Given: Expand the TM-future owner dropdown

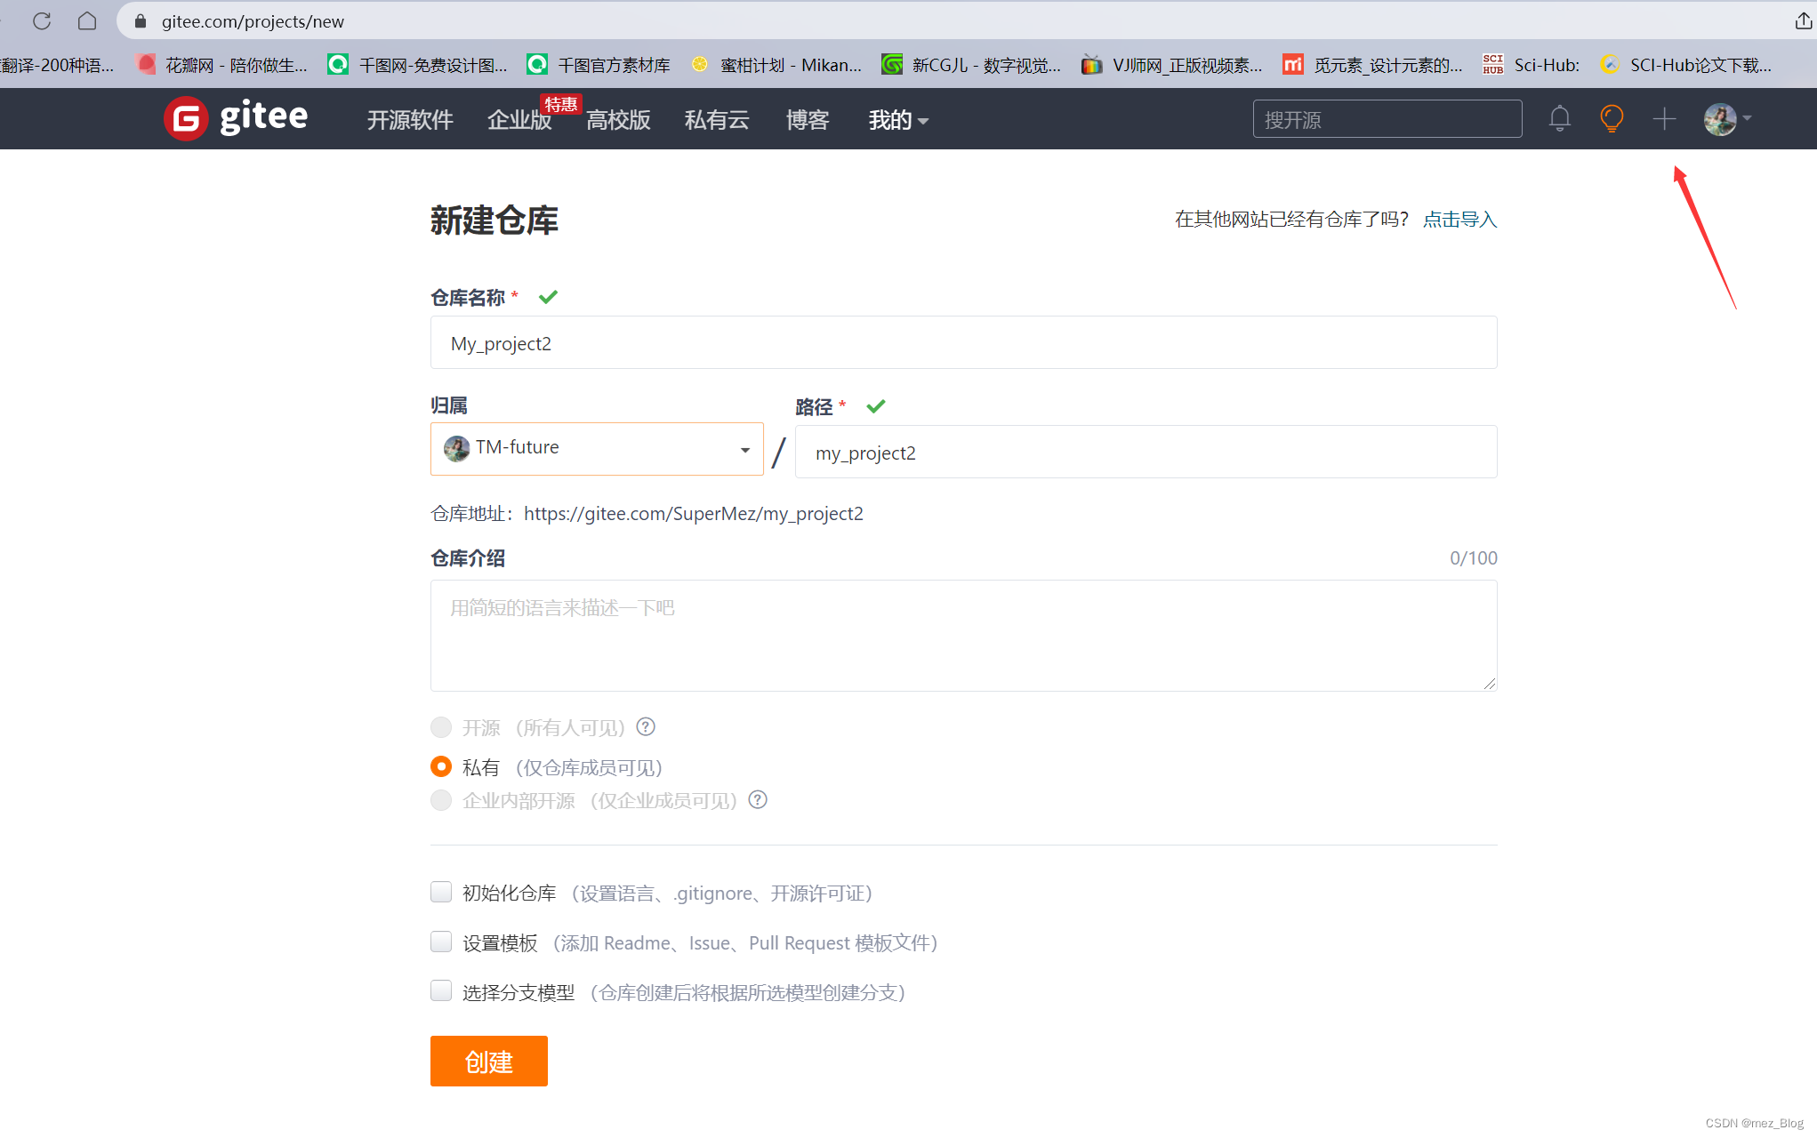Looking at the screenshot, I should point(597,449).
